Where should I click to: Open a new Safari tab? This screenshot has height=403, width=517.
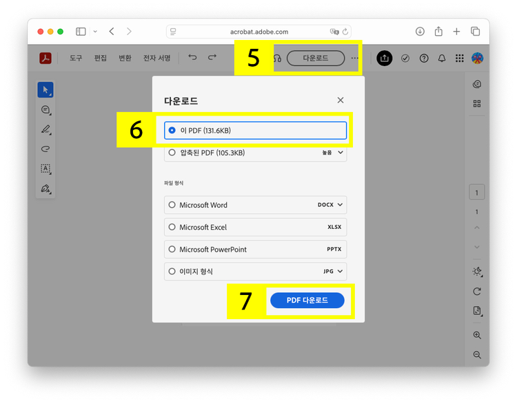tap(456, 32)
